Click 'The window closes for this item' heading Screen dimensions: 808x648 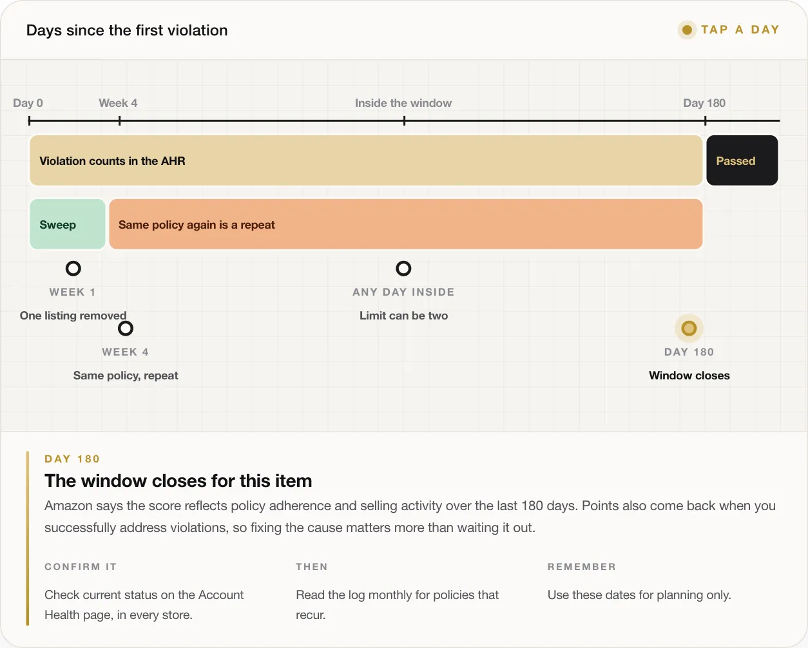(178, 481)
